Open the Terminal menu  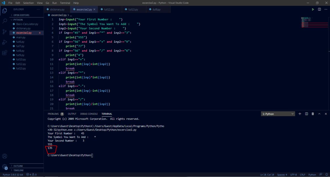(x=65, y=3)
